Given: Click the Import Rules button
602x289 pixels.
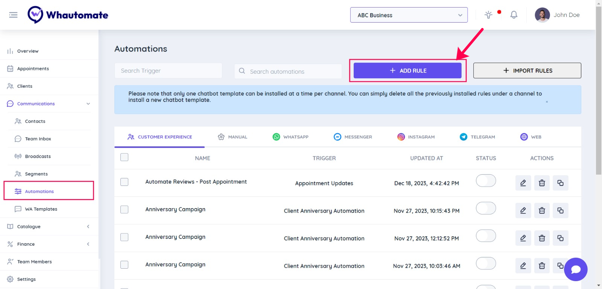Looking at the screenshot, I should [x=527, y=71].
